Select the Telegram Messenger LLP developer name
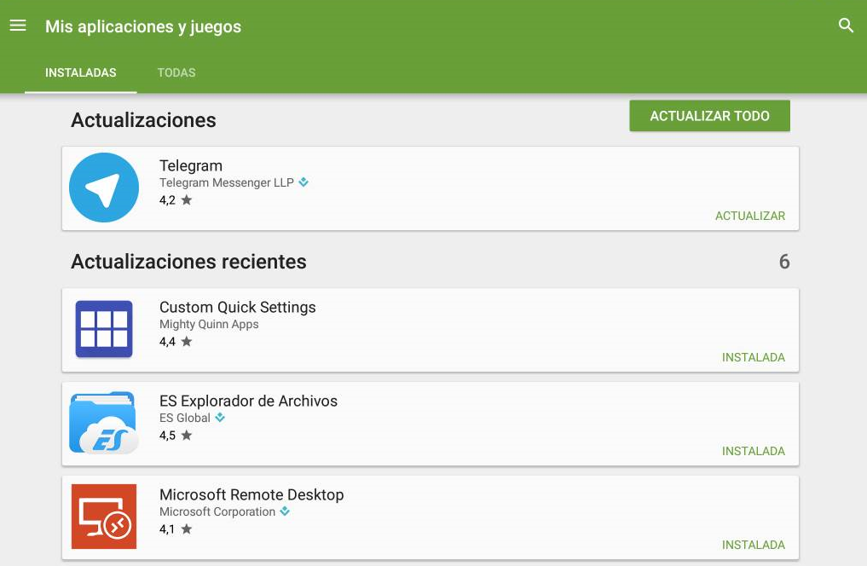The width and height of the screenshot is (867, 566). click(227, 182)
